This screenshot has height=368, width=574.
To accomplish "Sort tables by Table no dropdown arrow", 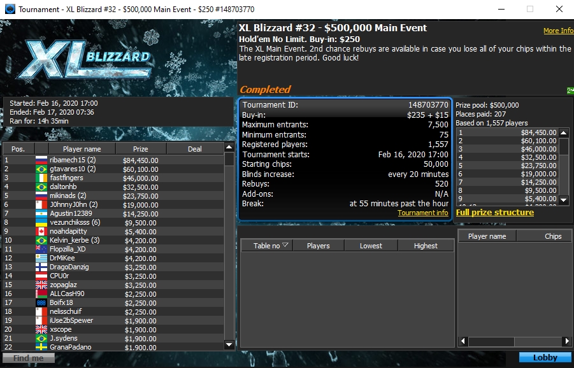I will tap(285, 244).
